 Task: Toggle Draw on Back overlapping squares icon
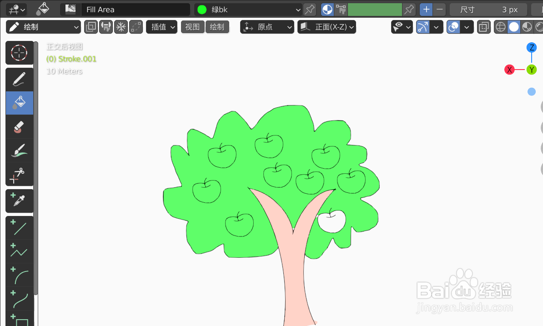click(x=91, y=27)
